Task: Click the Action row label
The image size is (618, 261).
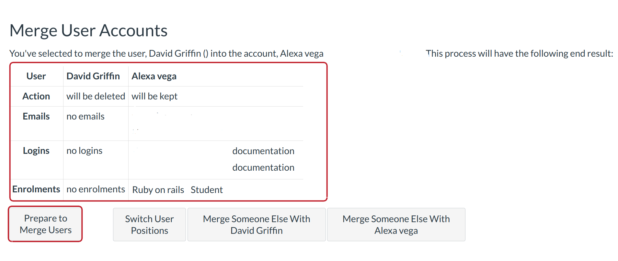Action: 36,96
